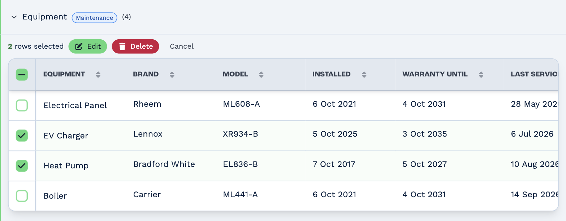
Task: Uncheck the Heat Pump row checkbox
Action: (x=22, y=165)
